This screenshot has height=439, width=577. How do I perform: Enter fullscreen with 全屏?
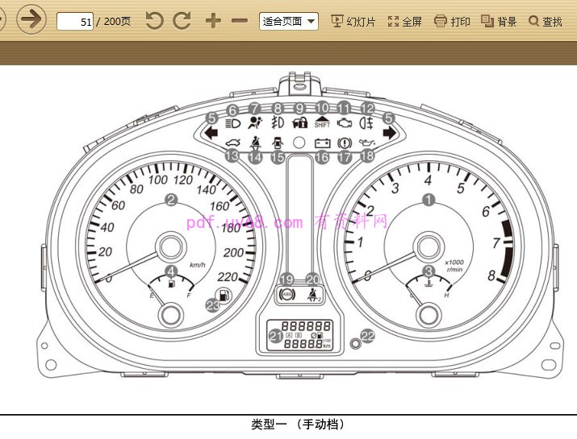(404, 22)
